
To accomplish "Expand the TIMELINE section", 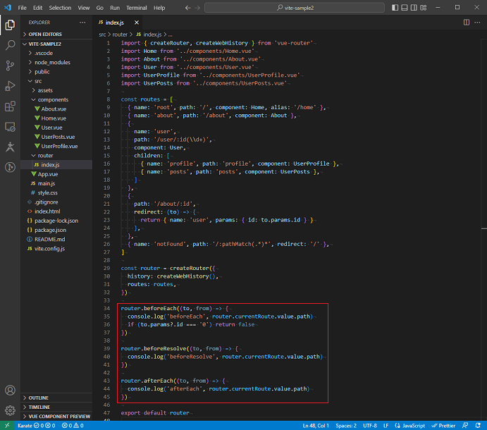I will point(56,407).
